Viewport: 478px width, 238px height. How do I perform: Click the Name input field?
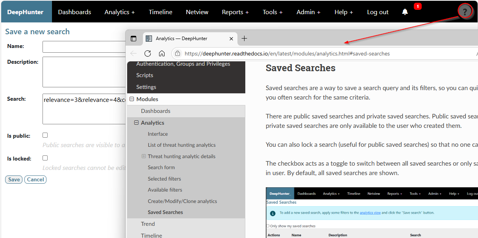coord(84,47)
